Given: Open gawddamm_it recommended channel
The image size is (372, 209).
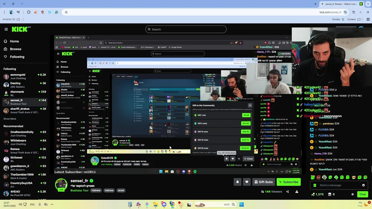Looking at the screenshot, I should (25, 167).
